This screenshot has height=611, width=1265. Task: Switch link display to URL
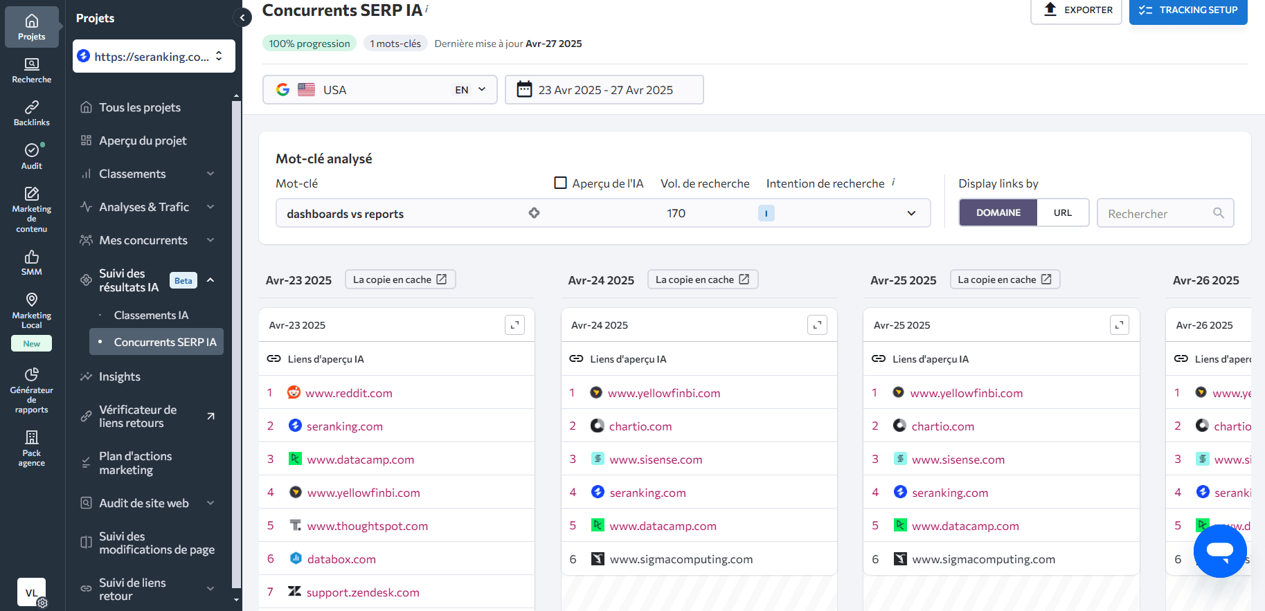tap(1063, 212)
